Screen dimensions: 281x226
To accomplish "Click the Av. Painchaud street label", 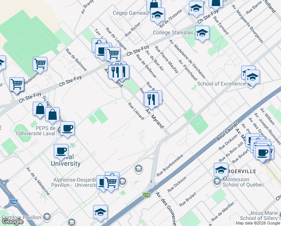I will tap(187, 70).
